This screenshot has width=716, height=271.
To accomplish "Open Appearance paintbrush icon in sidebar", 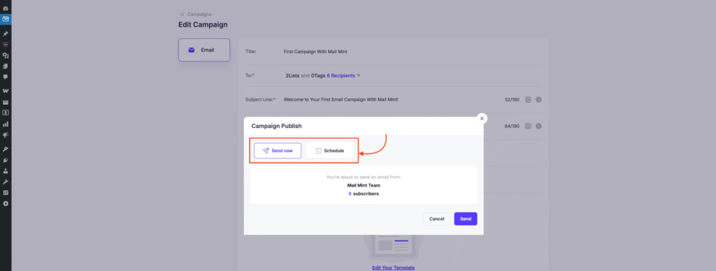I will (6, 149).
